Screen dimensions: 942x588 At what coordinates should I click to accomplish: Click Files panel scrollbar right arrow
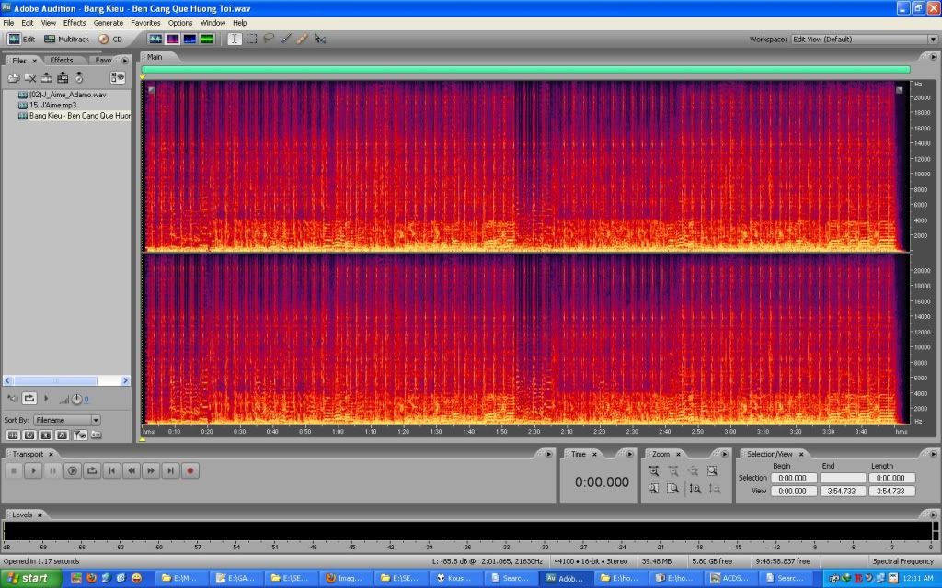pos(125,380)
